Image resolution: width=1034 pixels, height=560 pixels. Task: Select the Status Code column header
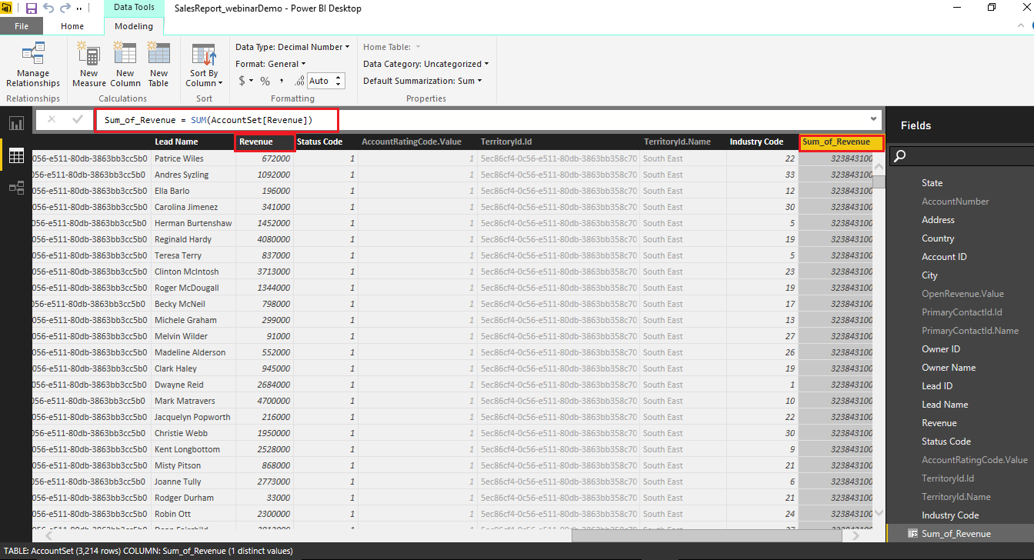pos(326,142)
